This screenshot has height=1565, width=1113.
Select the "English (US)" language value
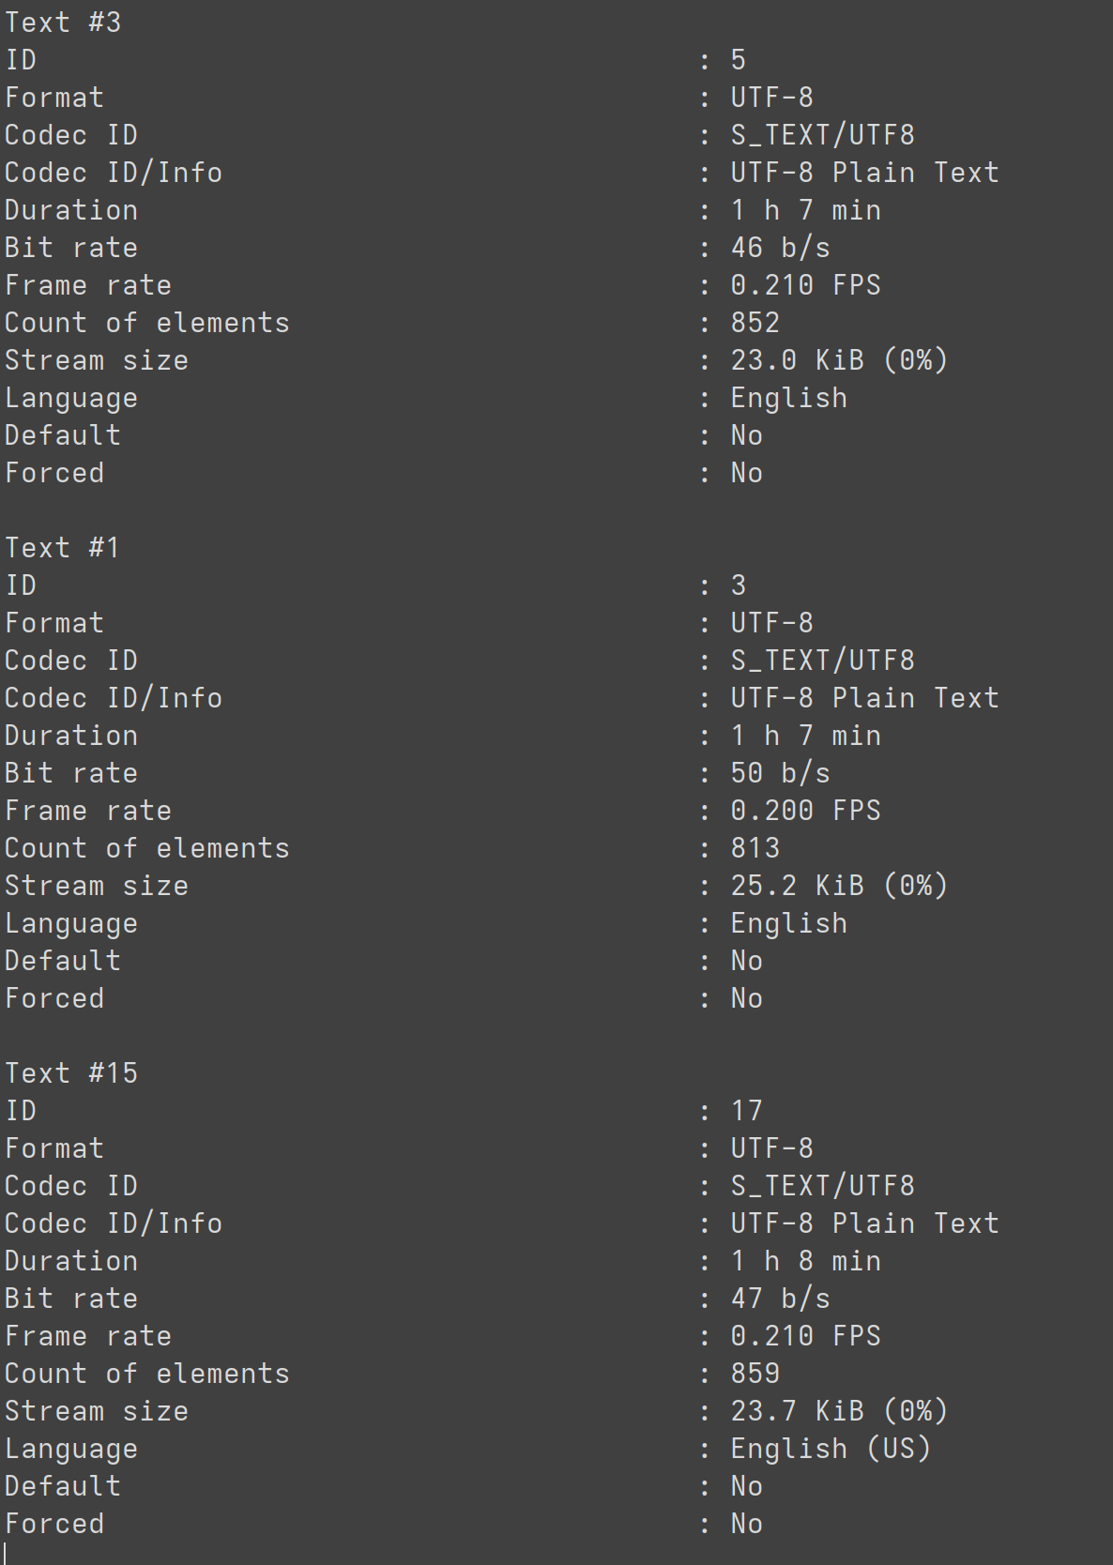click(x=831, y=1449)
